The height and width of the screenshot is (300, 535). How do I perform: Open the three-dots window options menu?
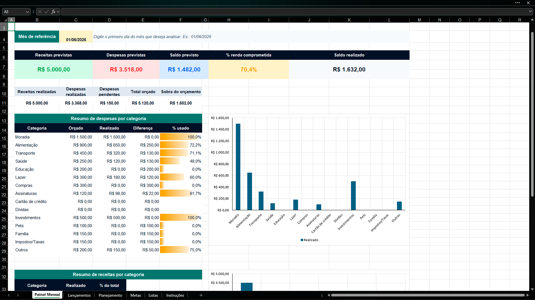tap(517, 3)
